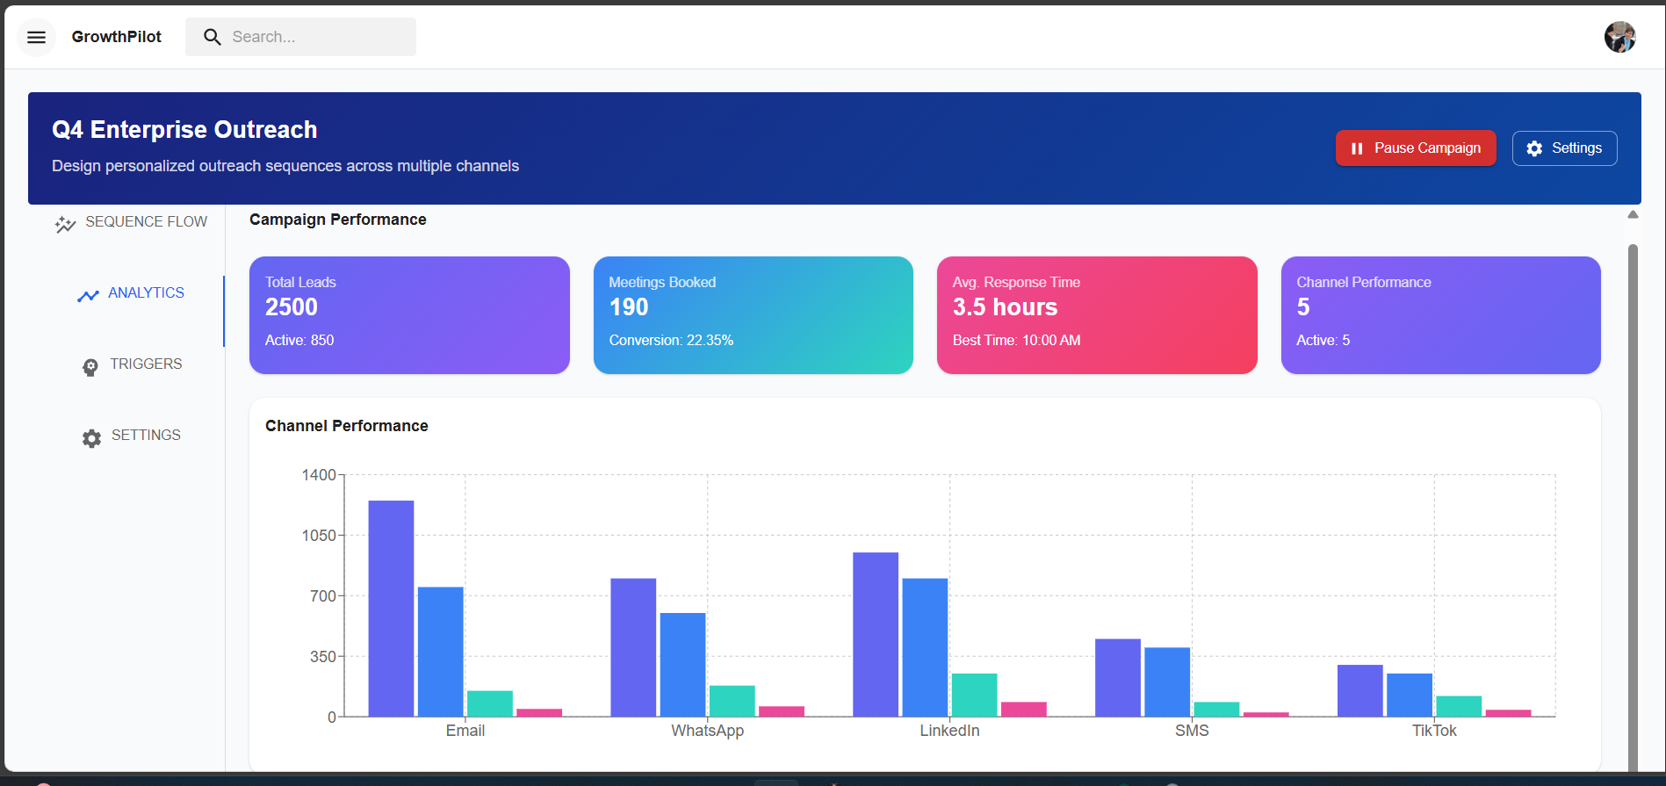The height and width of the screenshot is (786, 1666).
Task: Click the pause icon on red button
Action: click(1357, 148)
